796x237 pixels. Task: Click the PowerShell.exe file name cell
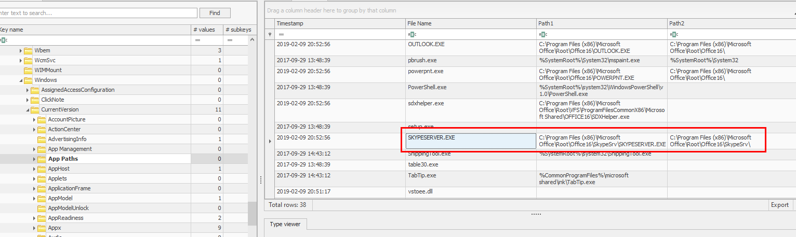[471, 90]
